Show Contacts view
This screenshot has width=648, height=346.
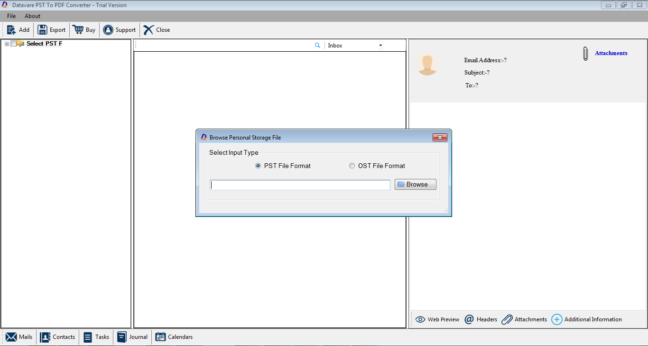click(x=58, y=337)
